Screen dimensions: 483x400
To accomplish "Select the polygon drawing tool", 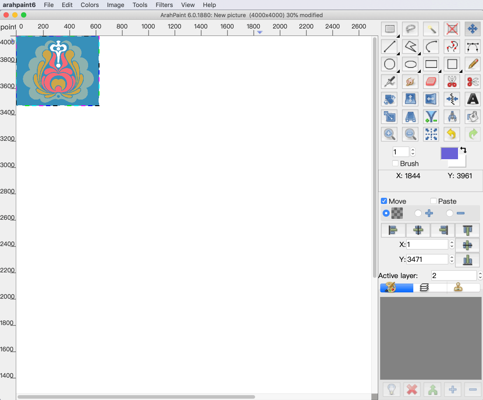I will 410,47.
